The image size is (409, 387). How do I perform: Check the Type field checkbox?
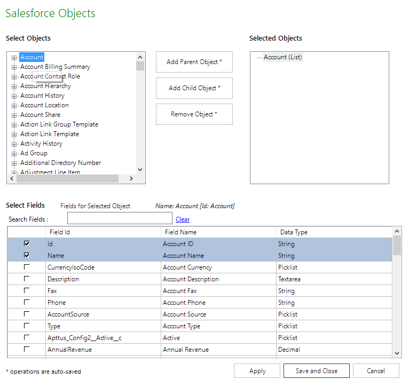click(27, 326)
